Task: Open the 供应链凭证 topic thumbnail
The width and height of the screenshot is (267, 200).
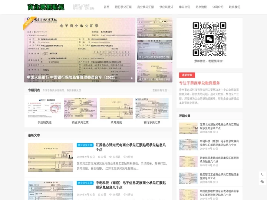Action: click(44, 108)
